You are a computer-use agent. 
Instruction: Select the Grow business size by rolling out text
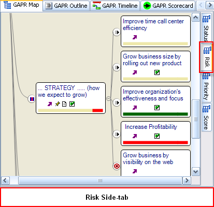pyautogui.click(x=152, y=60)
